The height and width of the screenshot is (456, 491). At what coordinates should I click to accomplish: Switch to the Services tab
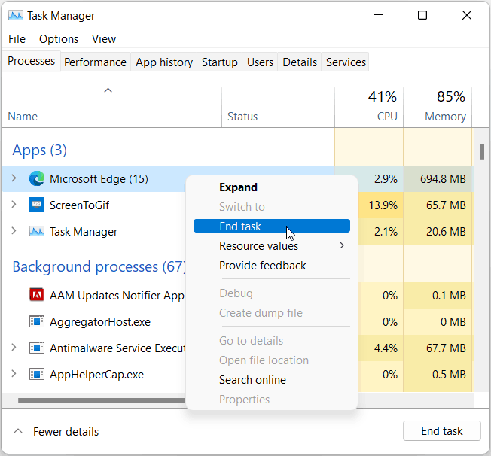(x=346, y=62)
